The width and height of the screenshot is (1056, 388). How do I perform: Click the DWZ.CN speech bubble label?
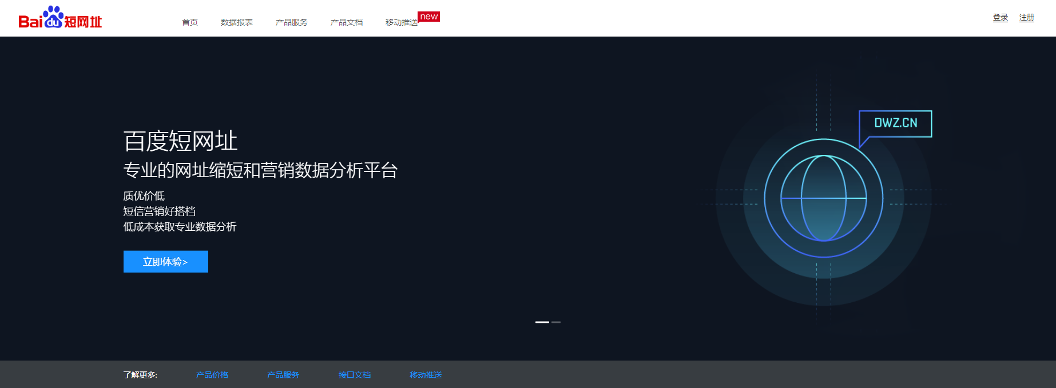tap(896, 123)
